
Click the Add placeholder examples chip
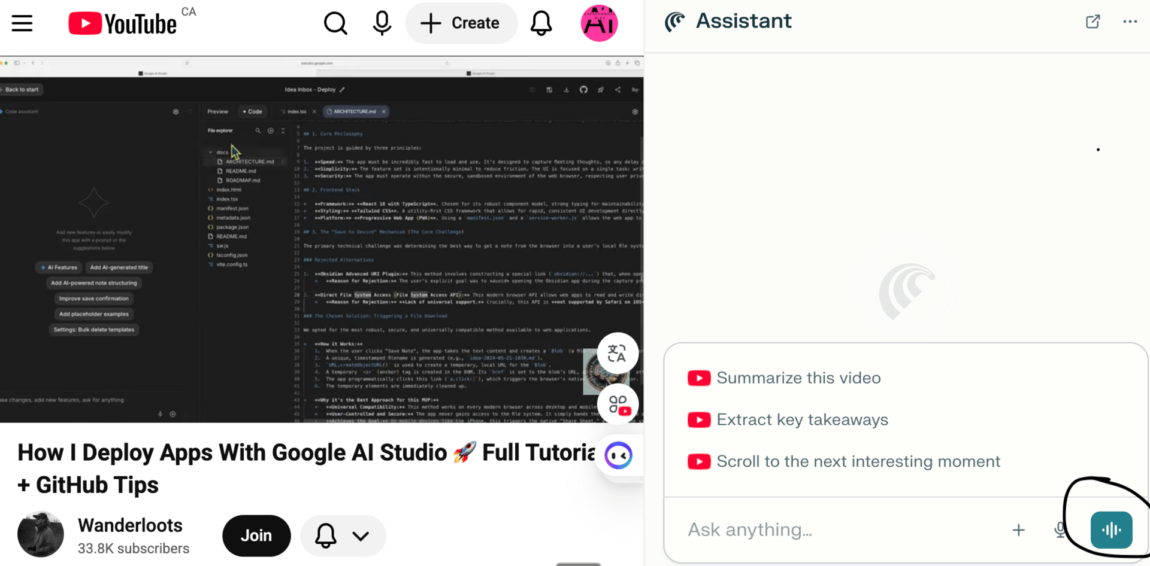tap(94, 314)
